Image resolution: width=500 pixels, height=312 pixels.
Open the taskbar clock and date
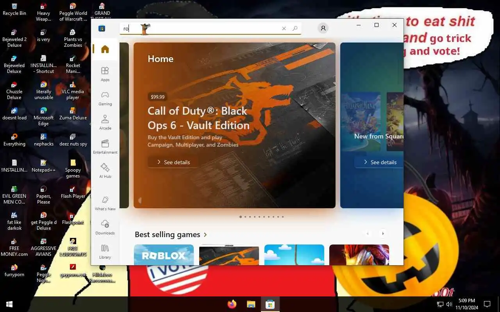coord(467,304)
